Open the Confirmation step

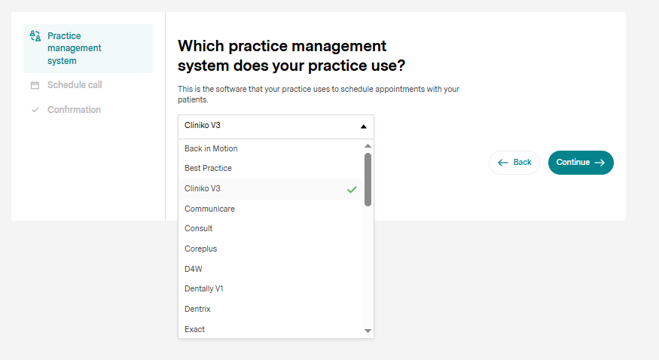tap(74, 110)
